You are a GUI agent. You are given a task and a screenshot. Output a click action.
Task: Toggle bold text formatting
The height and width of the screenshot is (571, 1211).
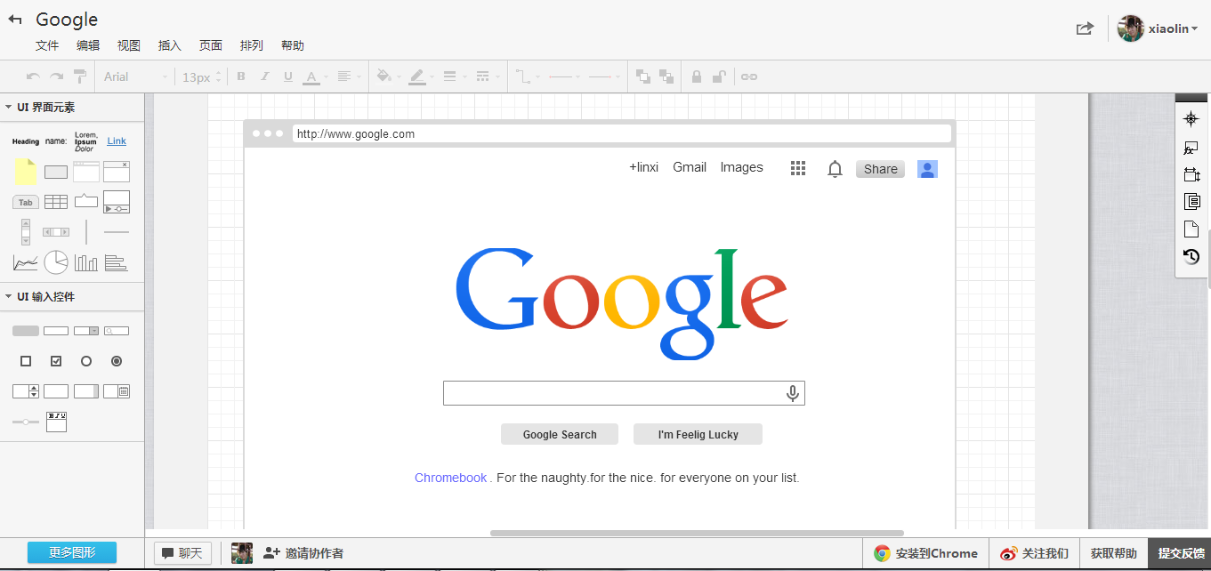tap(240, 76)
